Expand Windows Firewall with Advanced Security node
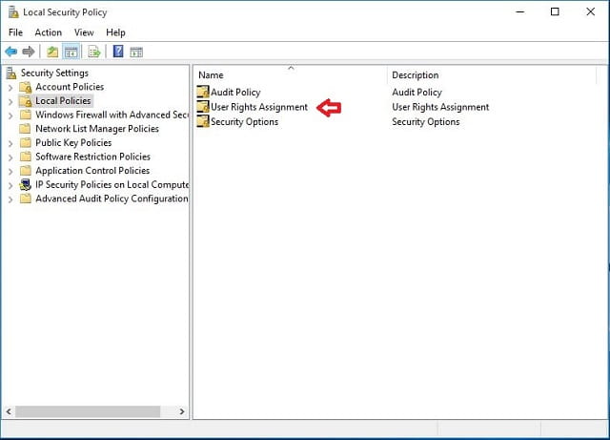This screenshot has width=610, height=440. point(10,115)
